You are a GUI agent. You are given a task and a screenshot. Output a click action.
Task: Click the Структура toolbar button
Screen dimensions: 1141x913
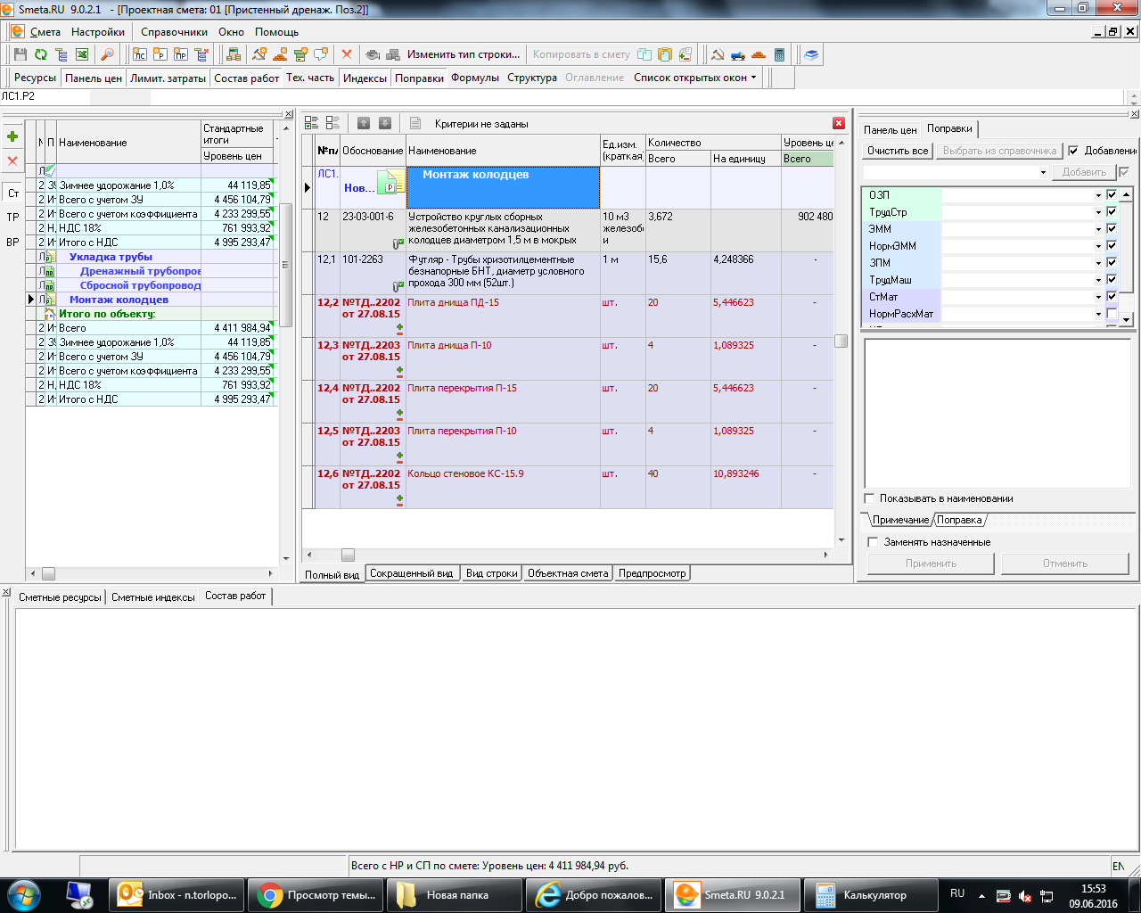pos(532,78)
